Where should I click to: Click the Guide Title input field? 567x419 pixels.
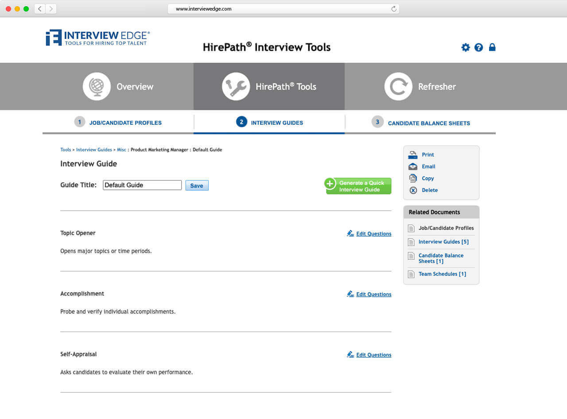pos(142,185)
